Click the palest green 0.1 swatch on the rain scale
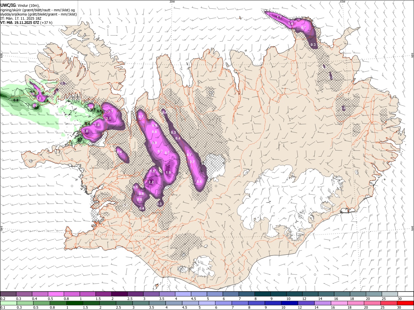This screenshot has height=310, width=414. click(x=8, y=303)
